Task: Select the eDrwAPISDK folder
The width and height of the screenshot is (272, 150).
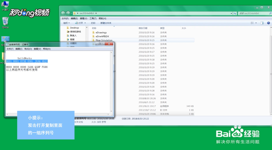Action: [102, 36]
